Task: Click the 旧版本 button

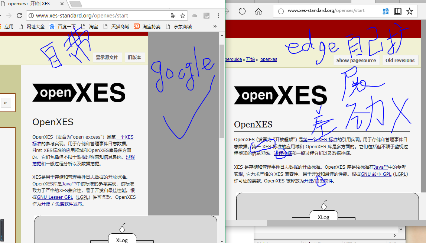Action: point(134,57)
